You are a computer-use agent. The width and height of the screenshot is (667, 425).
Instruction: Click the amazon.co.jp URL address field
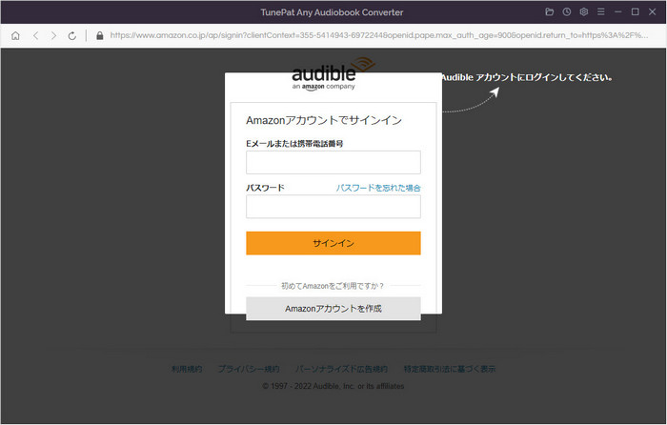point(379,35)
